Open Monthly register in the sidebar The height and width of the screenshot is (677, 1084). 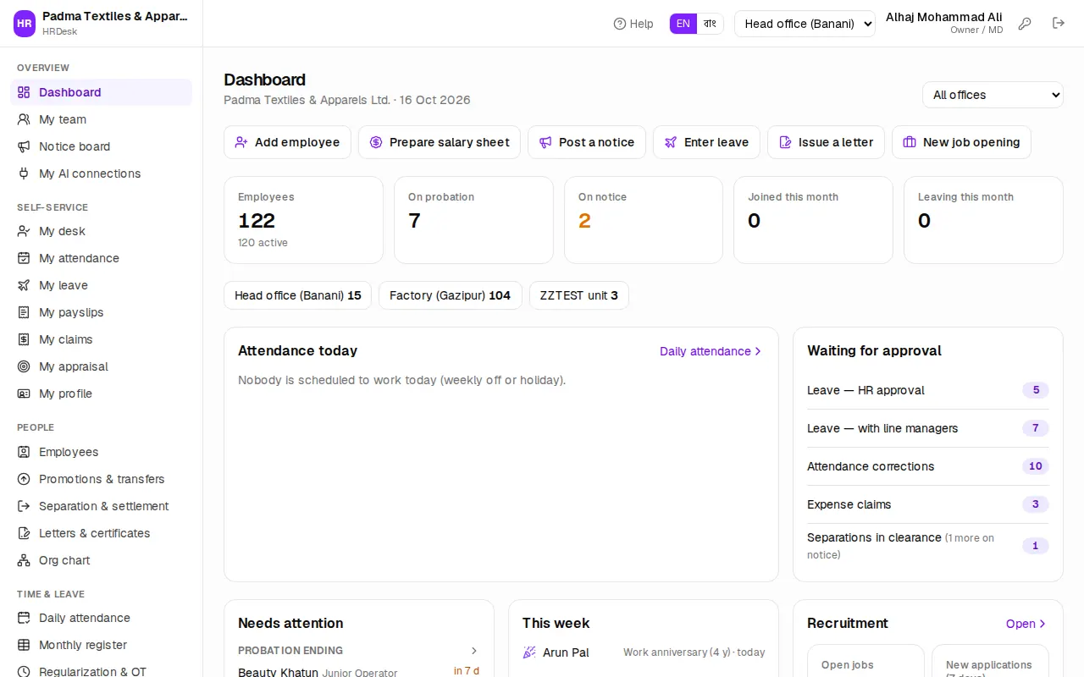click(x=102, y=645)
